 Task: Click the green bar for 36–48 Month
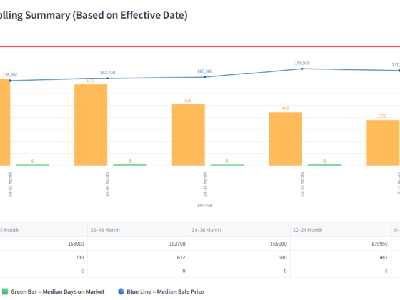click(x=130, y=165)
